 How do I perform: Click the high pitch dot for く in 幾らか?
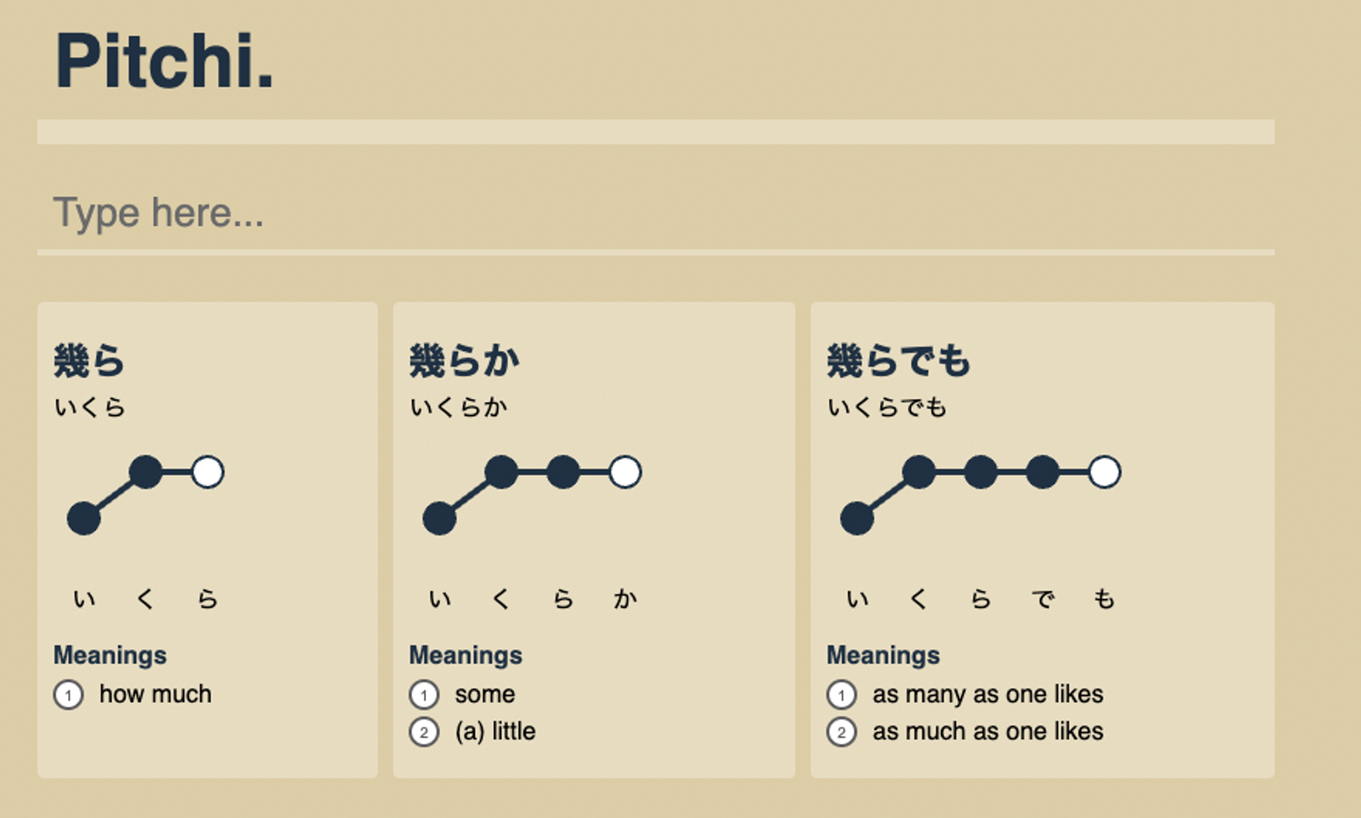[501, 472]
